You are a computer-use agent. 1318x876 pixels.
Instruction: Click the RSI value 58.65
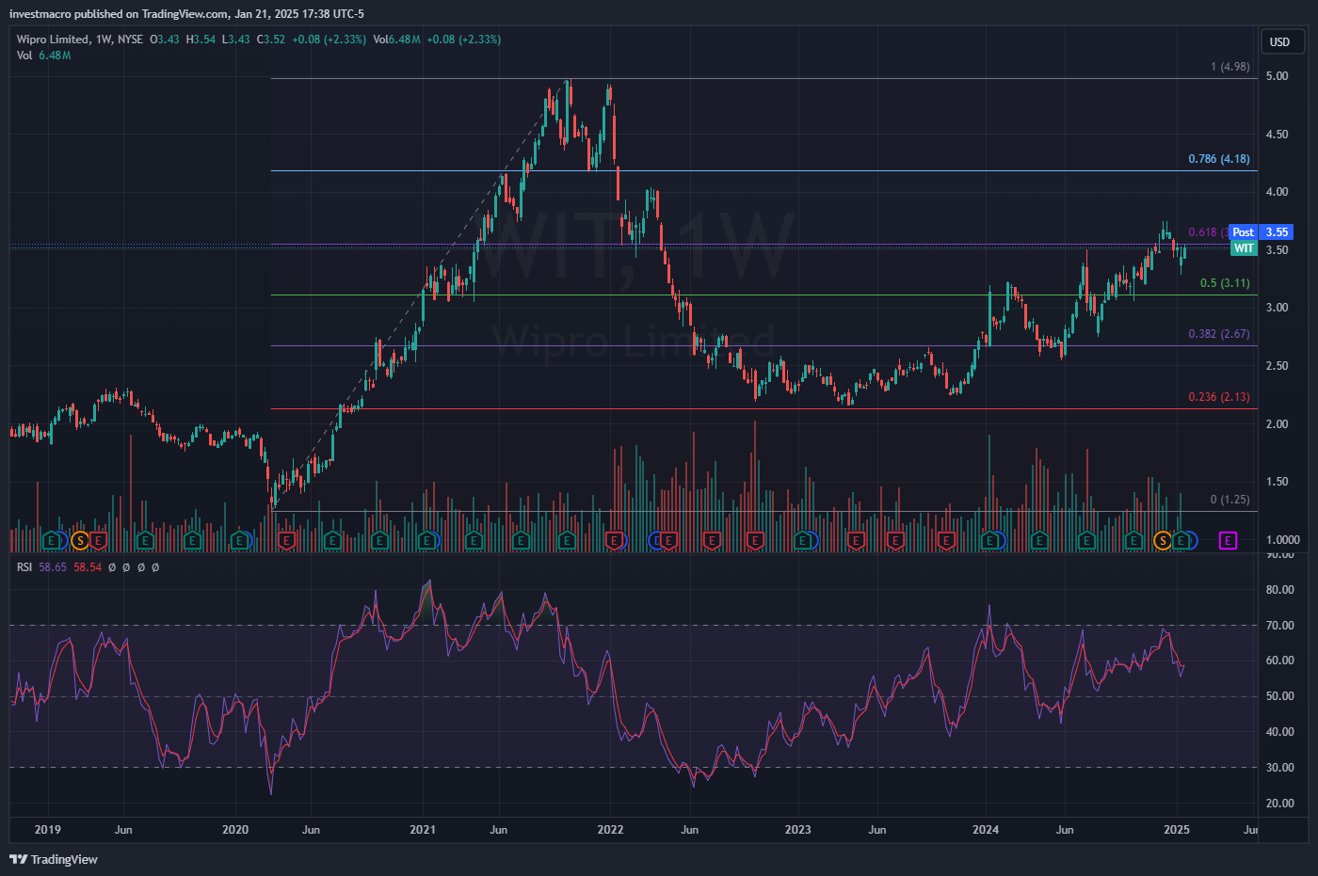tap(53, 567)
